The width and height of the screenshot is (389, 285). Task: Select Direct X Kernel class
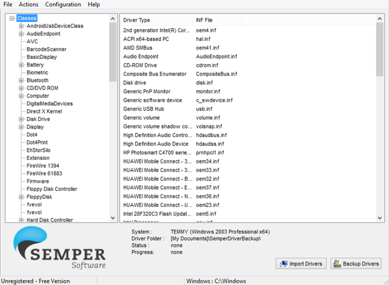point(44,111)
